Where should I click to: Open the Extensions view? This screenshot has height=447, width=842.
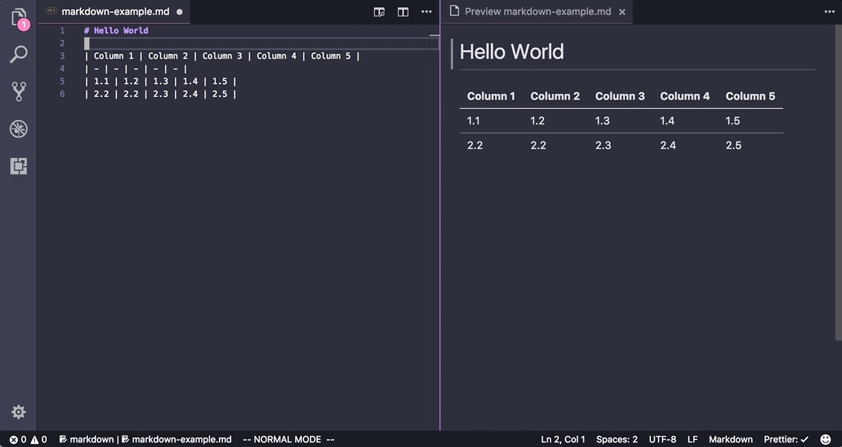tap(19, 165)
